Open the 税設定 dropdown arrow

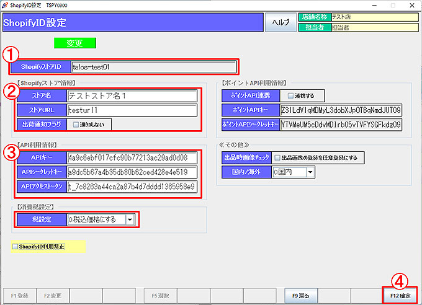tap(130, 219)
